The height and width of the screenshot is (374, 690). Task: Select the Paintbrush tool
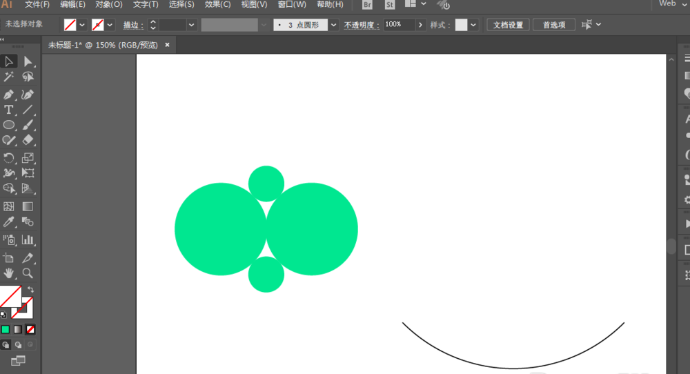[28, 126]
